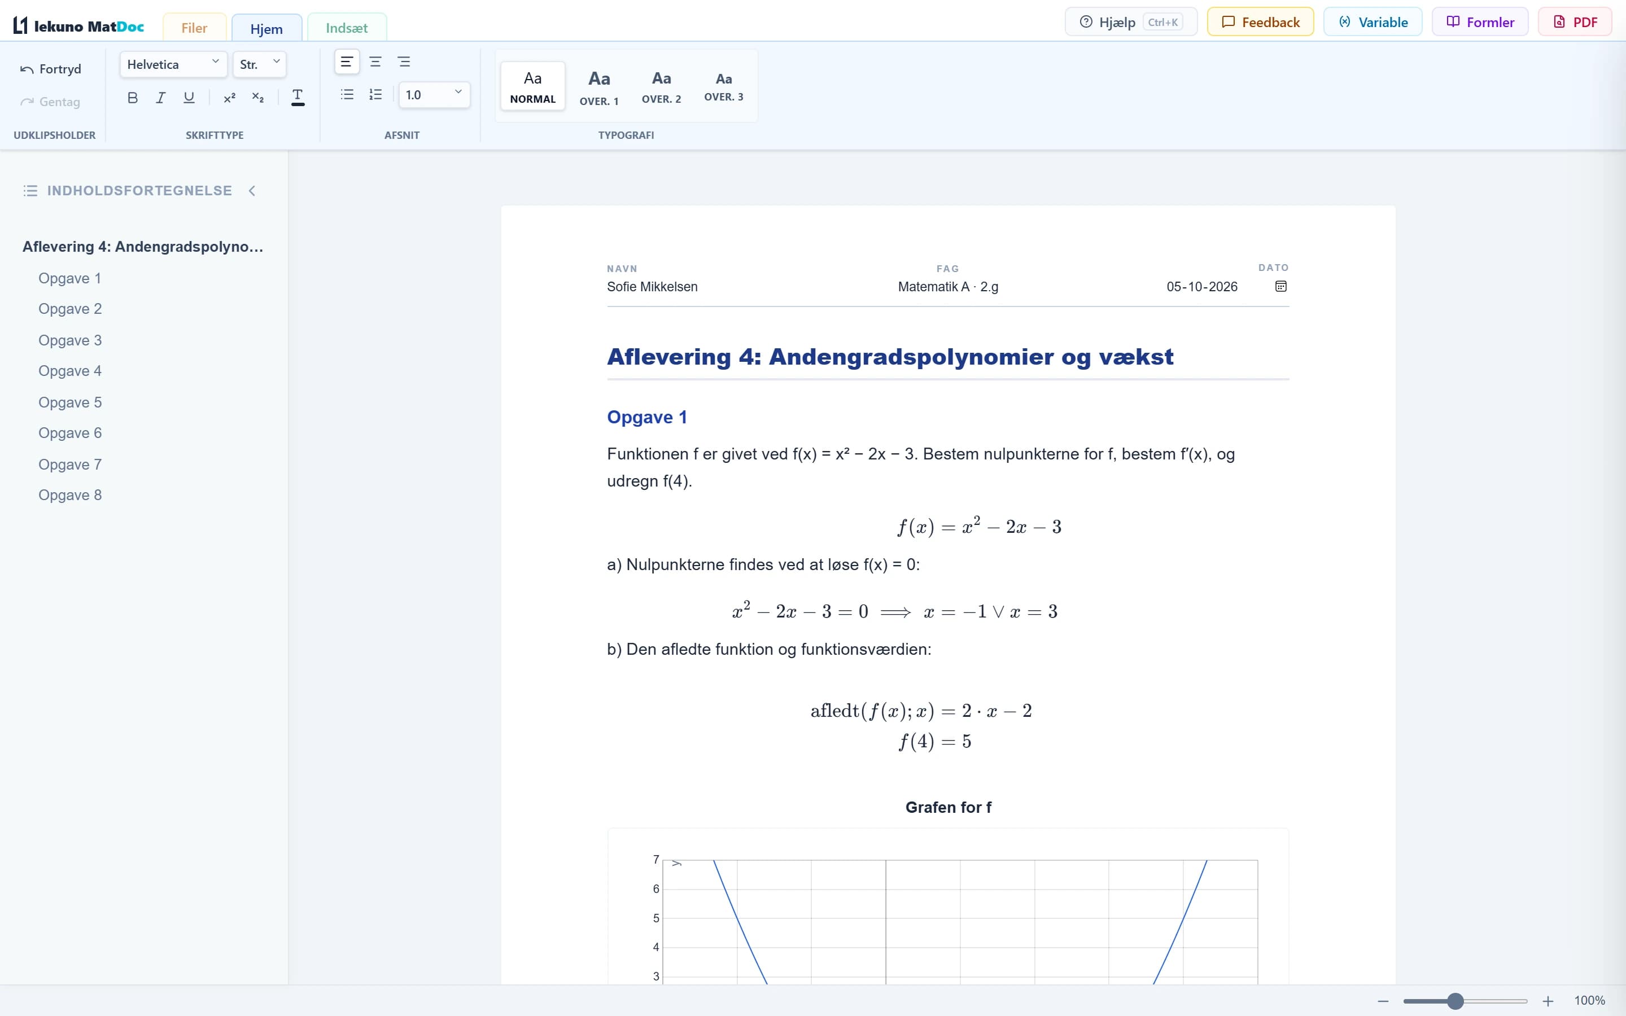Open the 1.0 line spacing dropdown
Screen dimensions: 1626x1016
pos(434,95)
